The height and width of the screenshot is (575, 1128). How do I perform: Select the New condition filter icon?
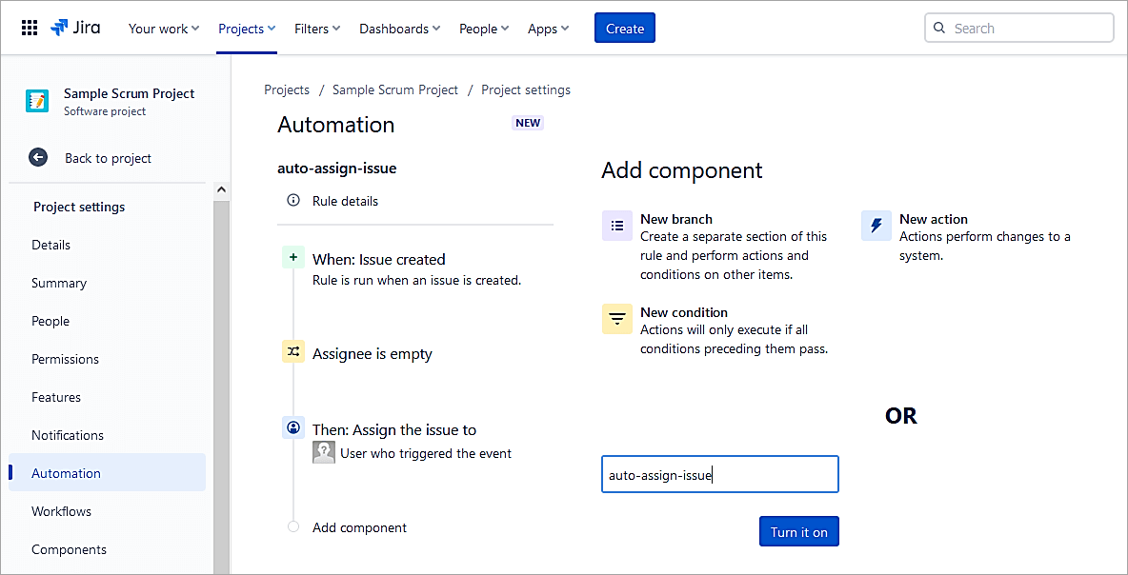tap(617, 319)
